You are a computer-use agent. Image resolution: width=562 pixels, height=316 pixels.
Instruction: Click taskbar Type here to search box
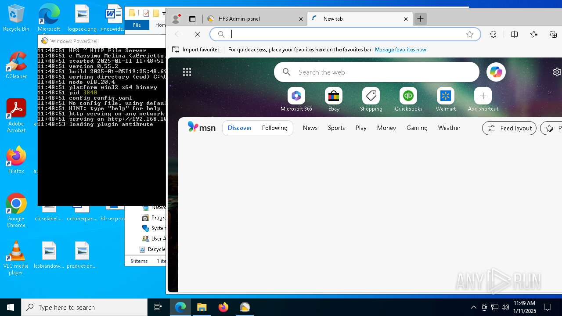[x=84, y=307]
